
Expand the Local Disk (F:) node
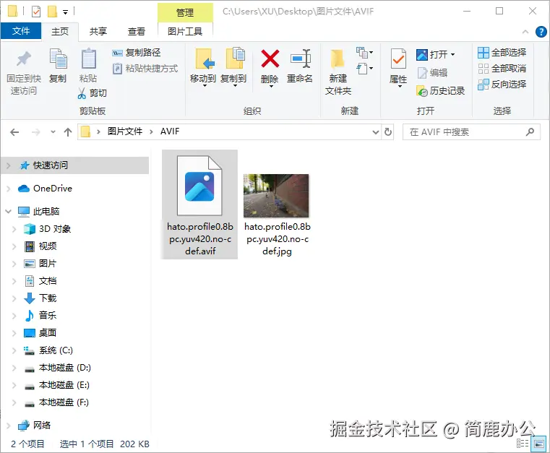(14, 402)
